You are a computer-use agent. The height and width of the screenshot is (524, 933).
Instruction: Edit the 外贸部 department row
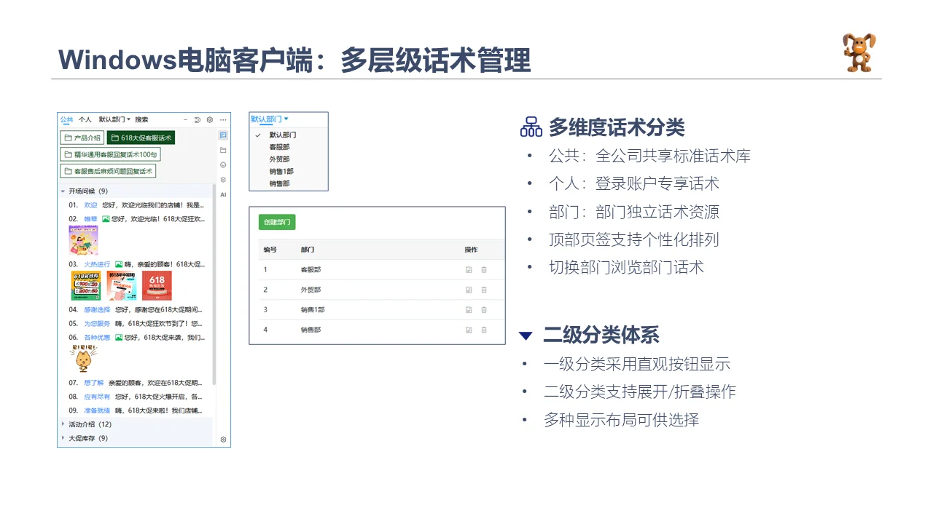click(469, 290)
